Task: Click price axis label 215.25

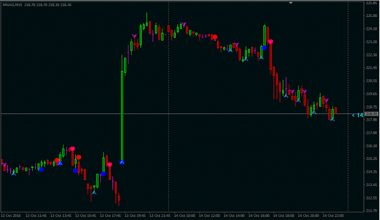Action: [x=371, y=159]
